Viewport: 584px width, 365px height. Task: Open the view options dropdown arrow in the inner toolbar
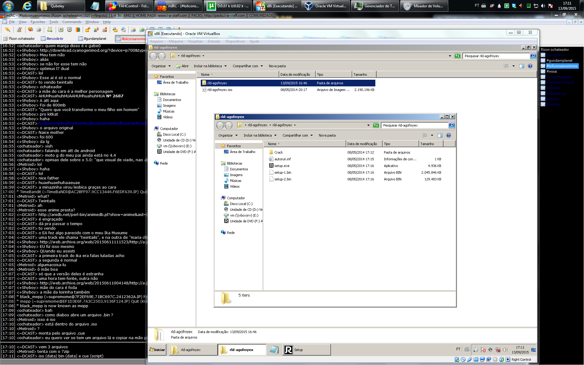[x=432, y=135]
